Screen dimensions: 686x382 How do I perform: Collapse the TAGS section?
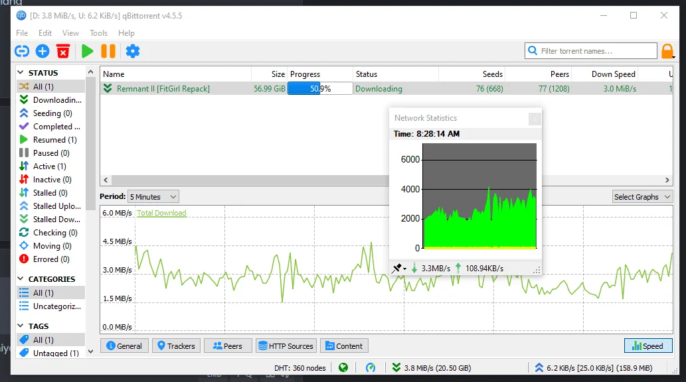point(21,326)
